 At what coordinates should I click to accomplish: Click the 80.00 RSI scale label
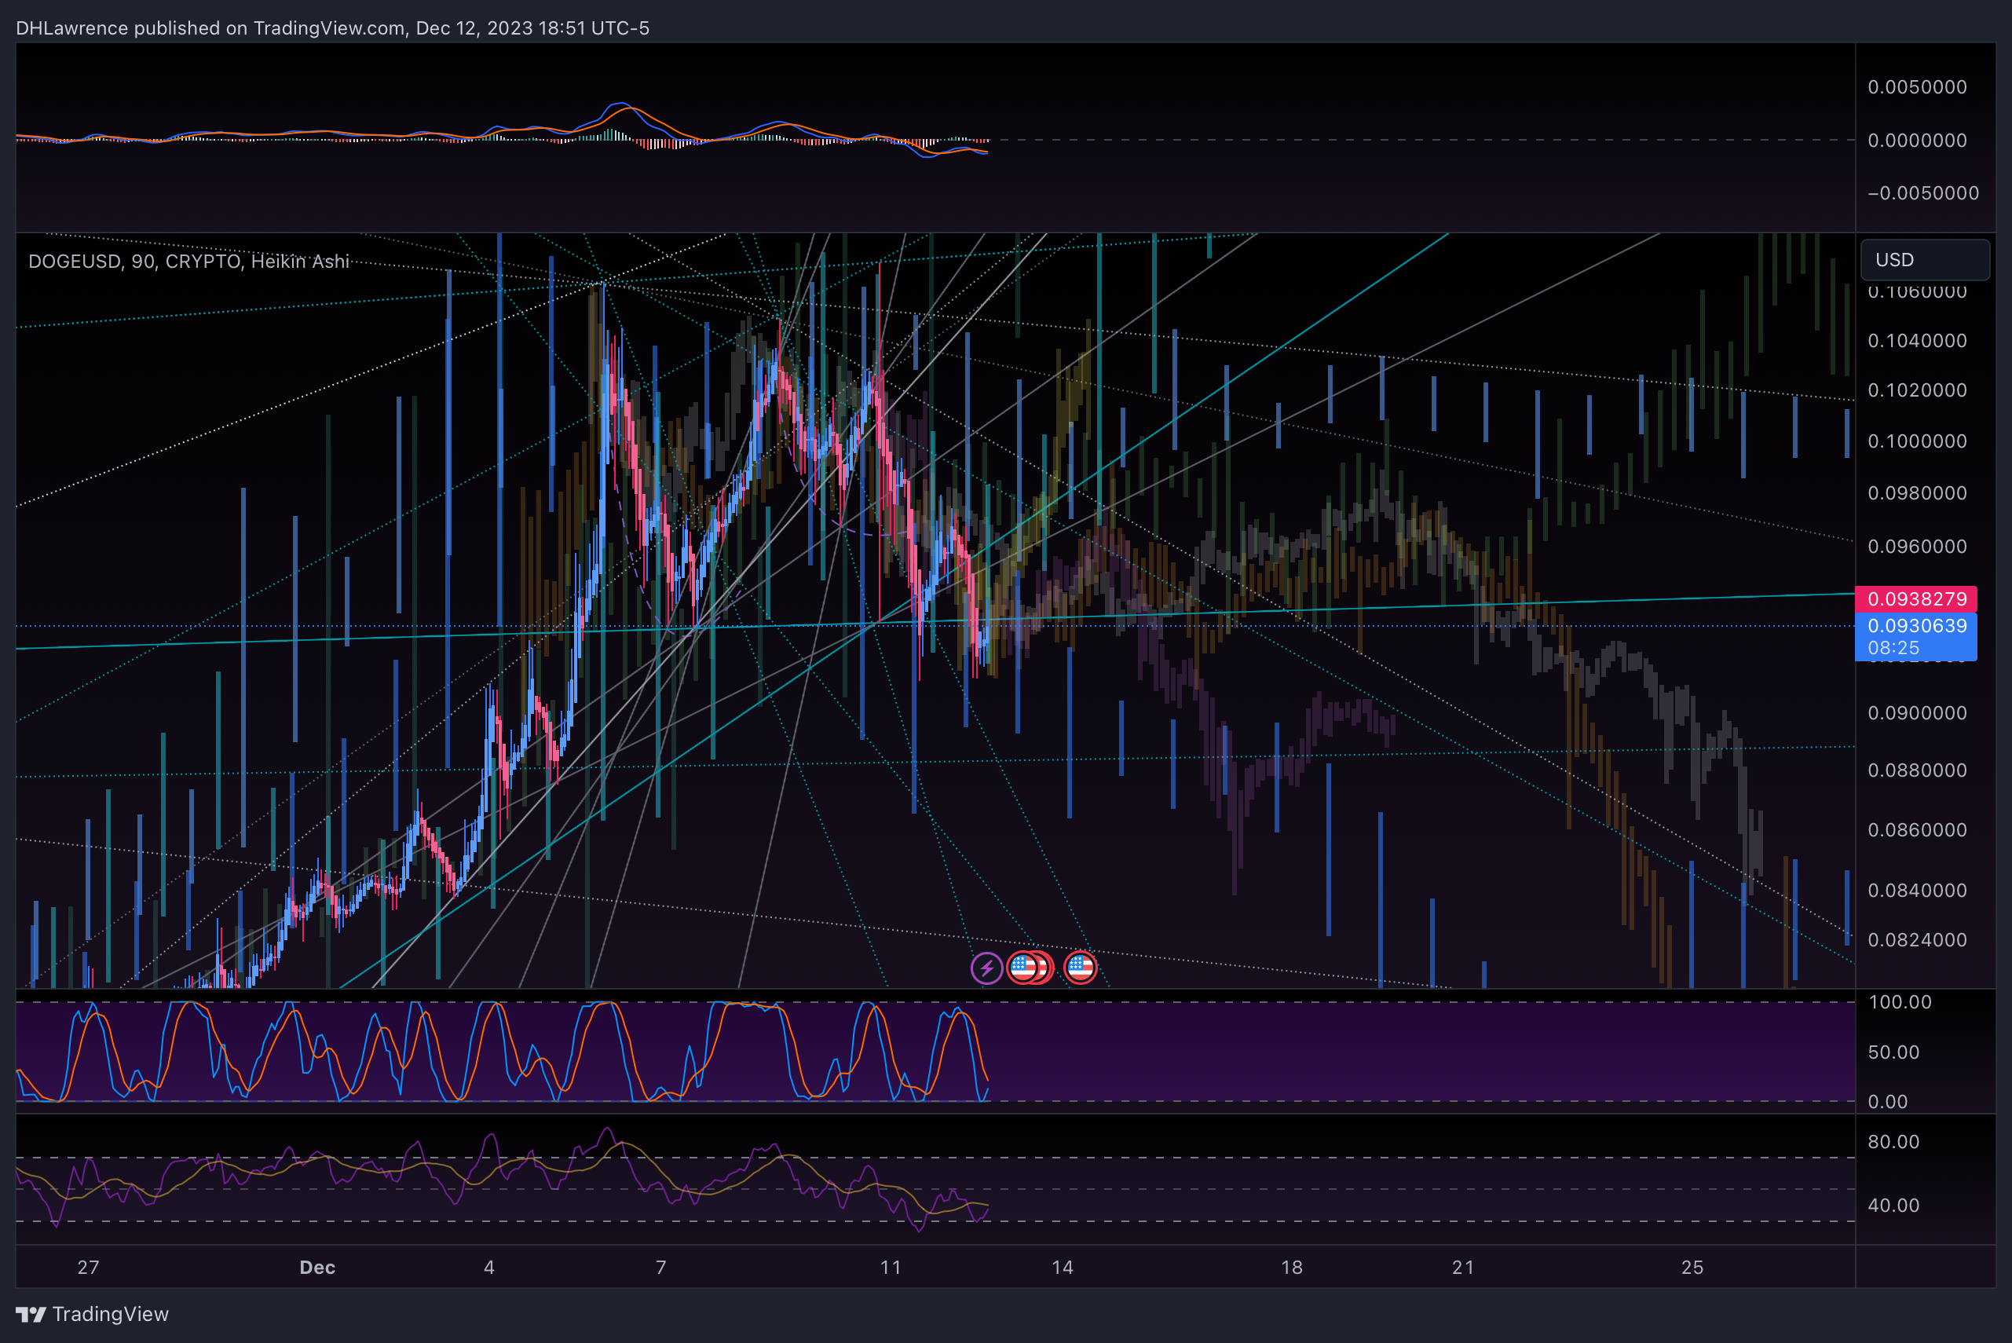point(1893,1142)
